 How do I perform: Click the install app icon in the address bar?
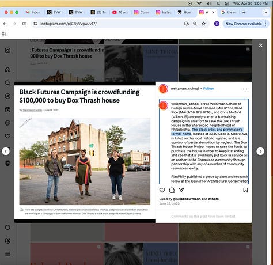[187, 24]
